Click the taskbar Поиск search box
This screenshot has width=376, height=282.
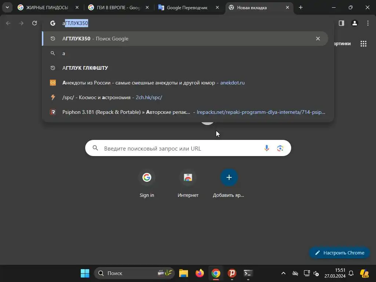pos(134,273)
